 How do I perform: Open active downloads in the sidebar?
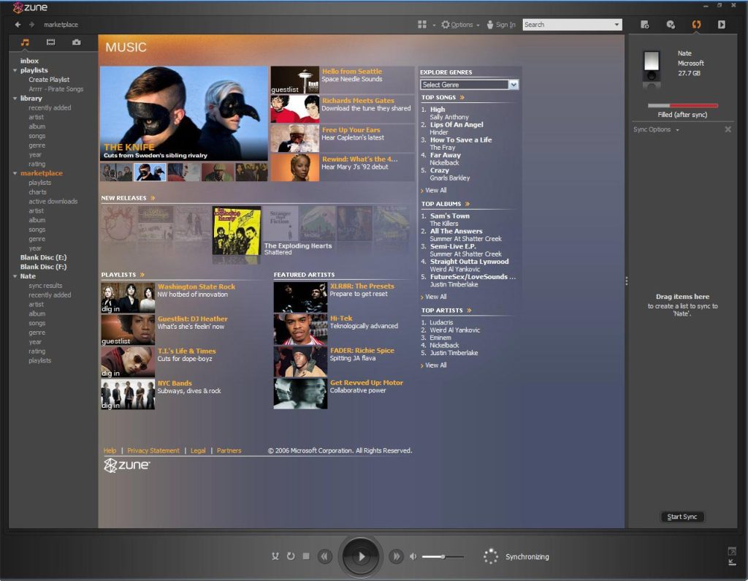(53, 202)
